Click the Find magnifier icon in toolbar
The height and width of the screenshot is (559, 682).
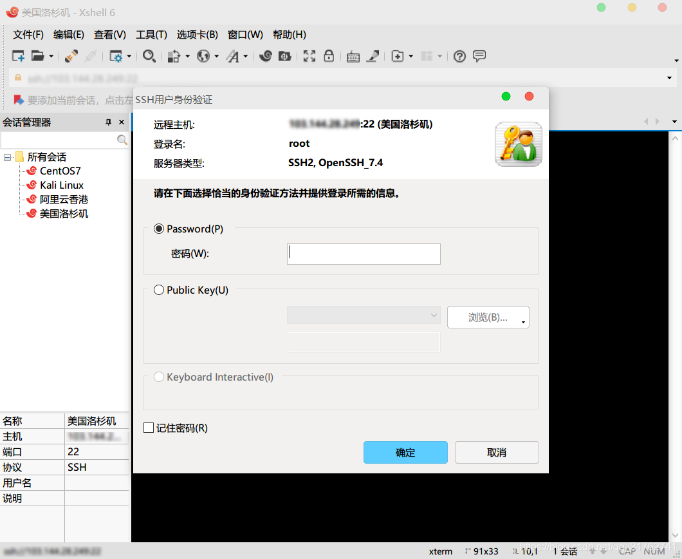pyautogui.click(x=149, y=56)
